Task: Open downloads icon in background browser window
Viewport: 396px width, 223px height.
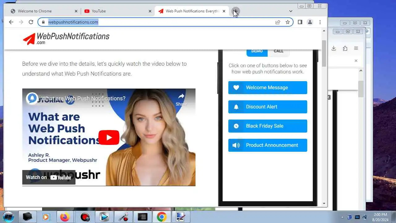Action: click(334, 48)
